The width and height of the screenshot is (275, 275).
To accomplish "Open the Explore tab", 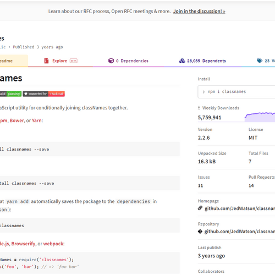I will pos(61,61).
